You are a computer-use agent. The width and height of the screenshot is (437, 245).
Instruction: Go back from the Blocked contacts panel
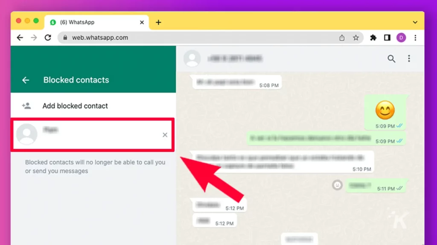pyautogui.click(x=26, y=80)
